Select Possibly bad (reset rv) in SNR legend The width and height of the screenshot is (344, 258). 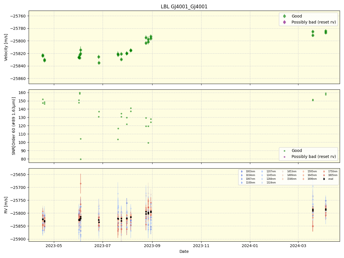point(314,157)
